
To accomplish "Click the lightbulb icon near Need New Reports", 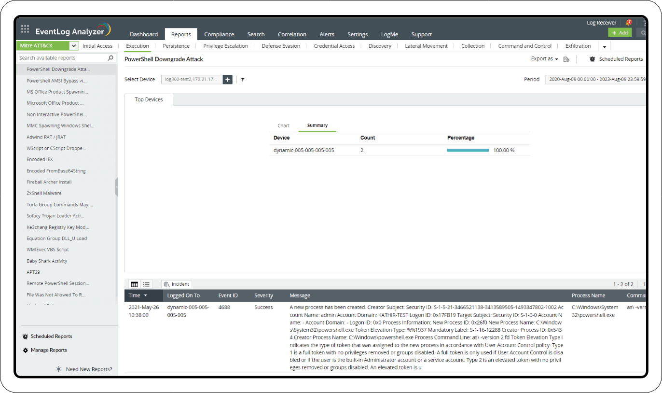I will pyautogui.click(x=59, y=369).
